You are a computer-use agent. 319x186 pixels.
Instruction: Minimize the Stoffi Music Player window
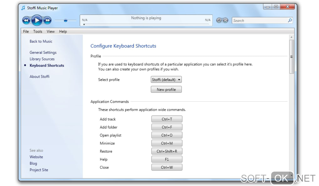point(267,7)
